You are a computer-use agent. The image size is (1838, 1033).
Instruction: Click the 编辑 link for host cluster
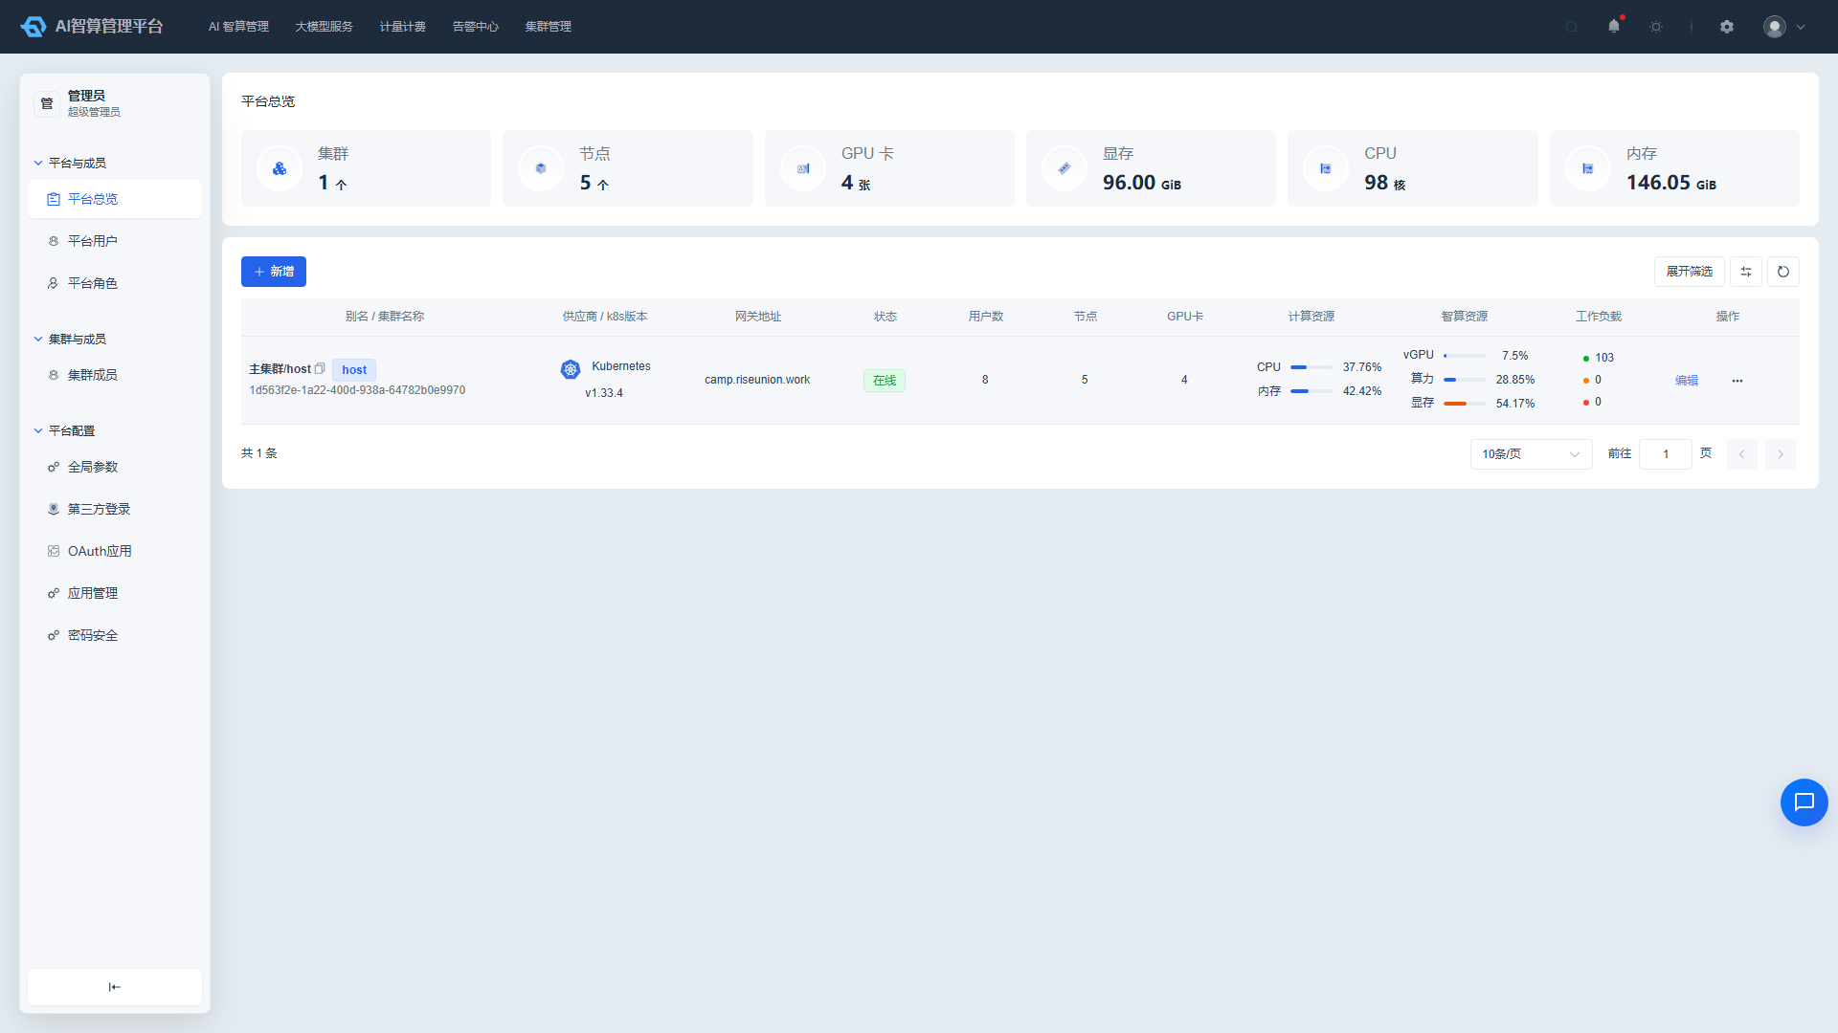click(1687, 381)
